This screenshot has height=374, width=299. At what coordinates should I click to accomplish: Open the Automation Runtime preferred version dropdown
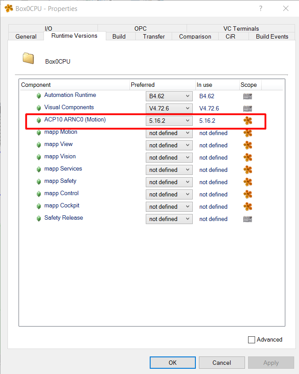[169, 96]
